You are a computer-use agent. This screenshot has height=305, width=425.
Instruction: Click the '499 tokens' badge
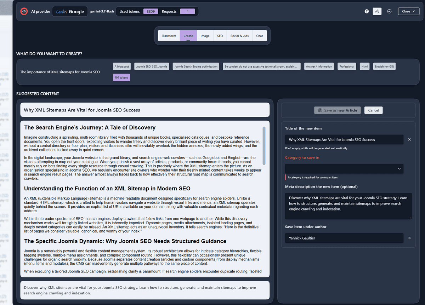coord(121,77)
